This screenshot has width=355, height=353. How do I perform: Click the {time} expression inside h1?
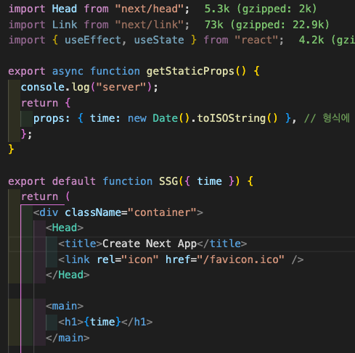pos(102,322)
